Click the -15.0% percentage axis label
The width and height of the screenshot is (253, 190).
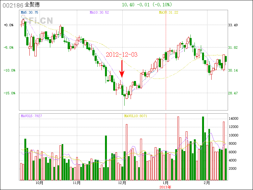[x=9, y=93]
